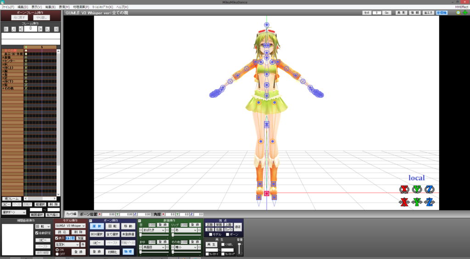Click the 物理 physics button
The height and width of the screenshot is (259, 470).
(x=128, y=252)
